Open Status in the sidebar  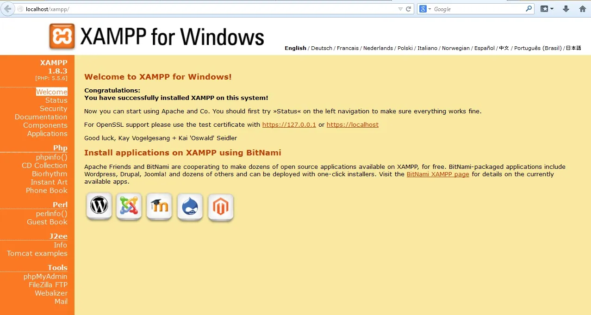click(56, 100)
